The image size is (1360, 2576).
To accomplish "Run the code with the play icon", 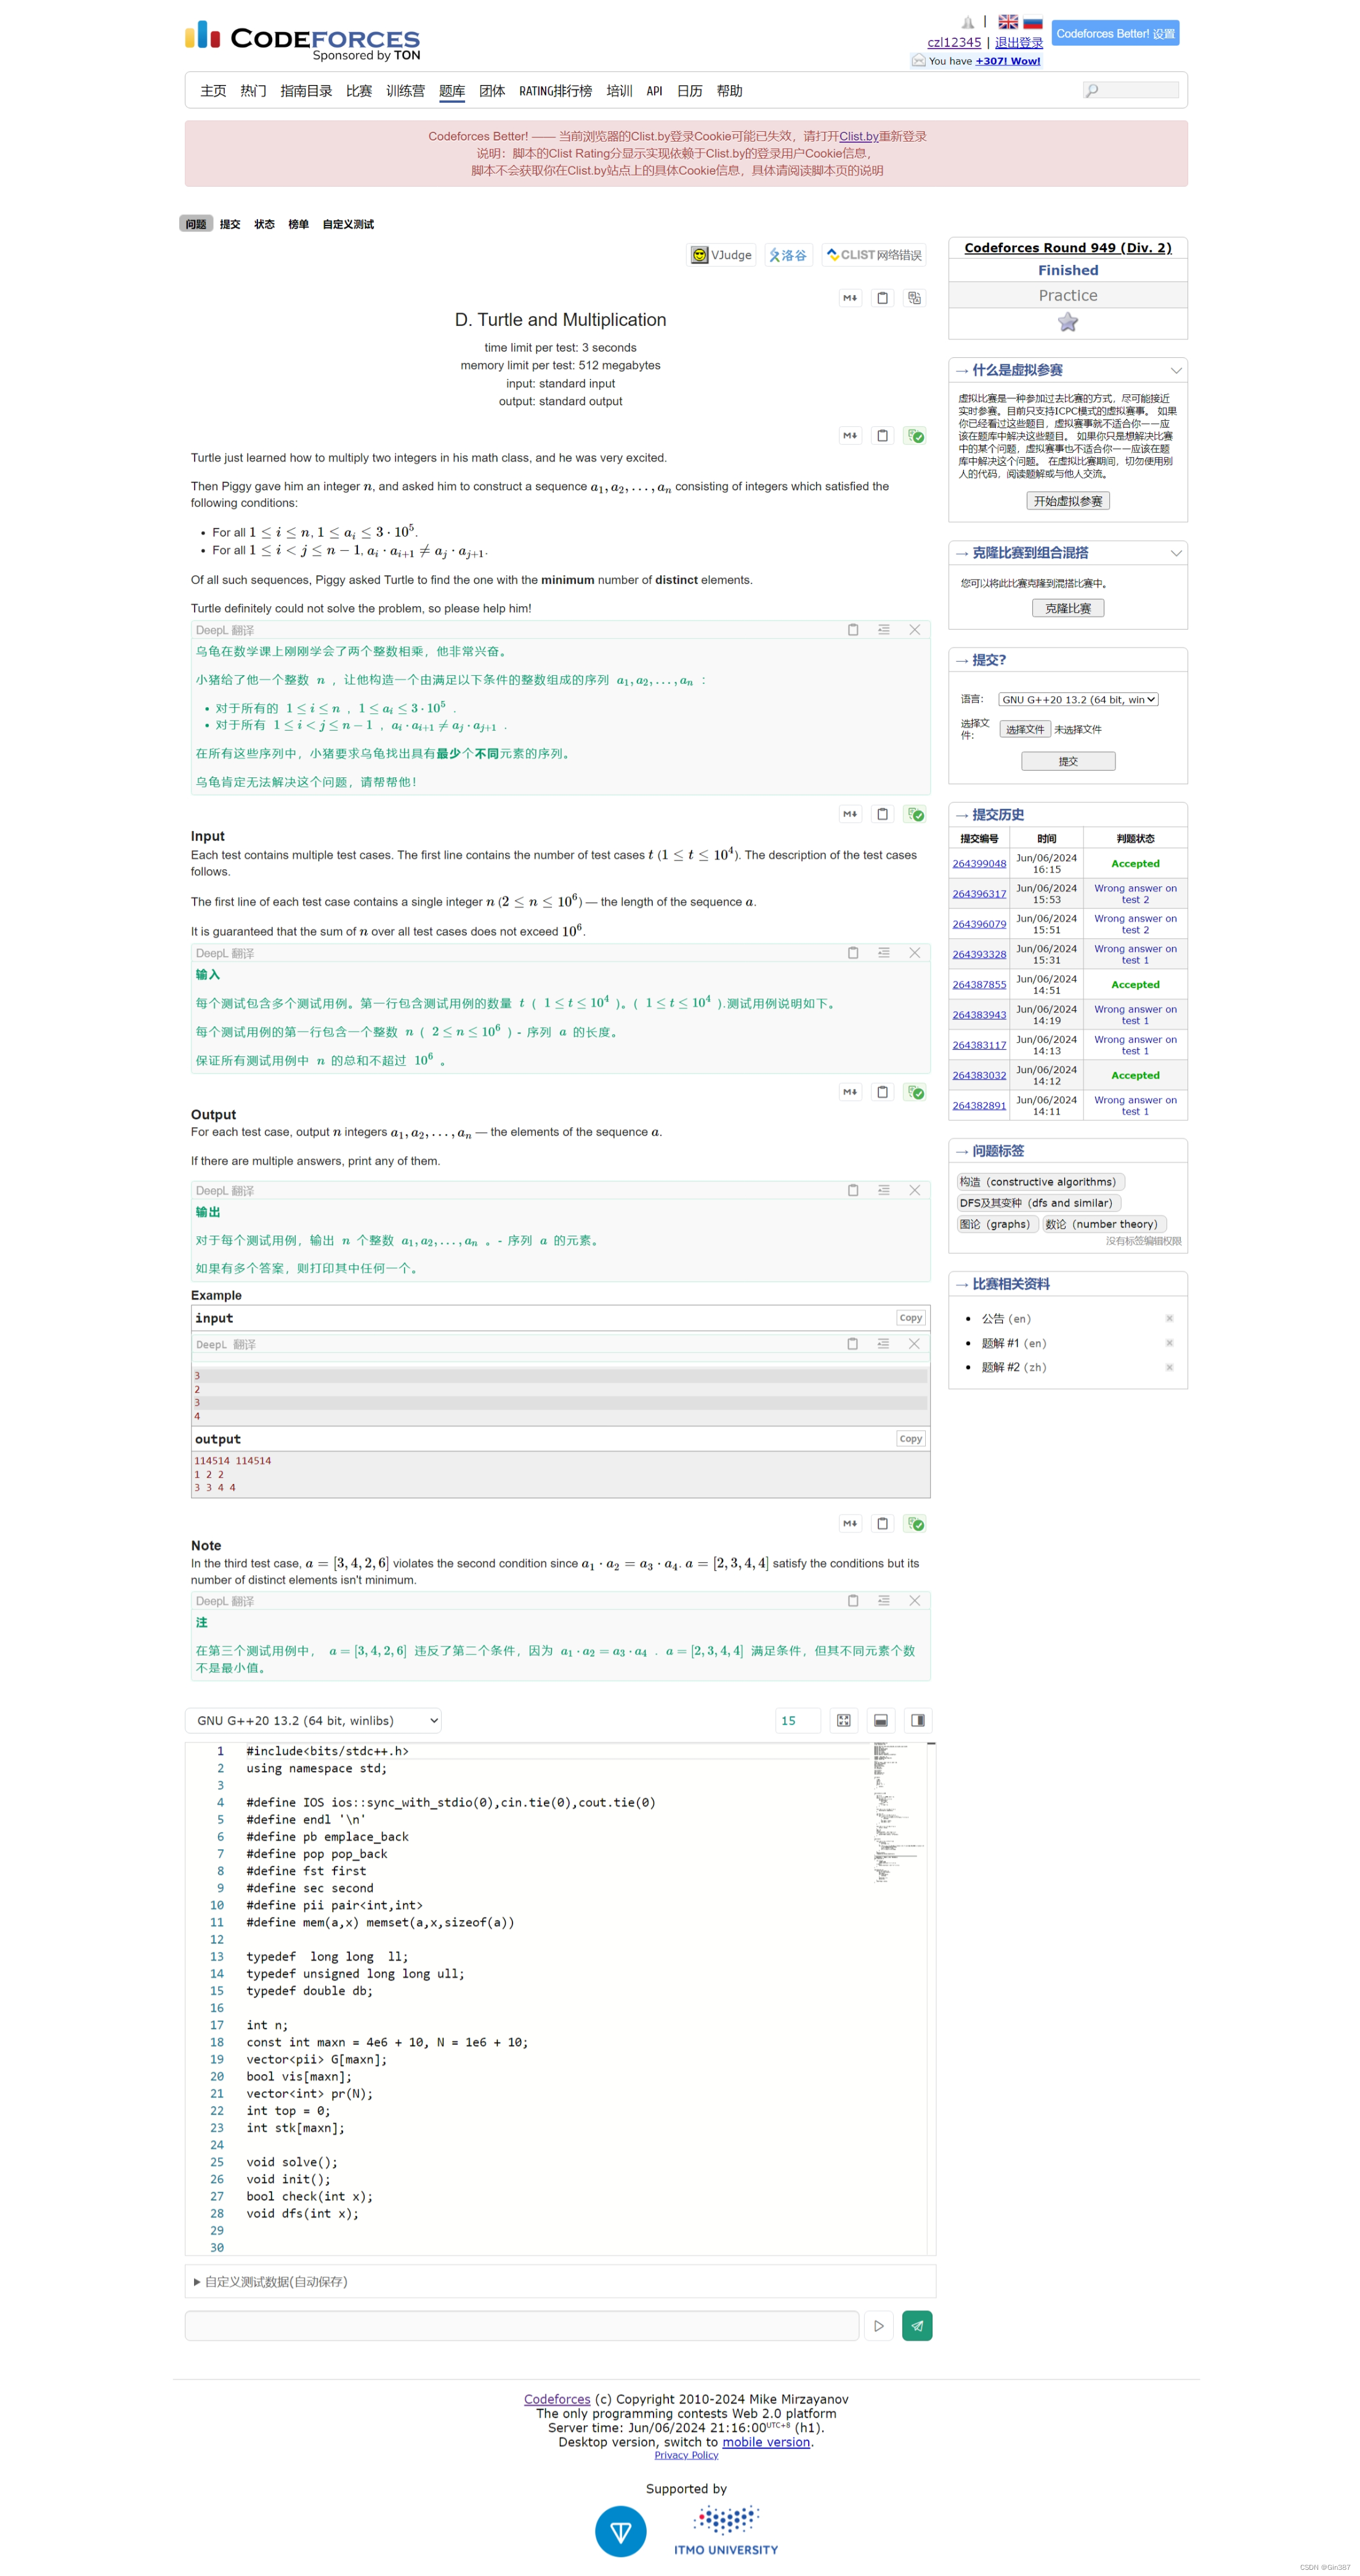I will pos(879,2325).
